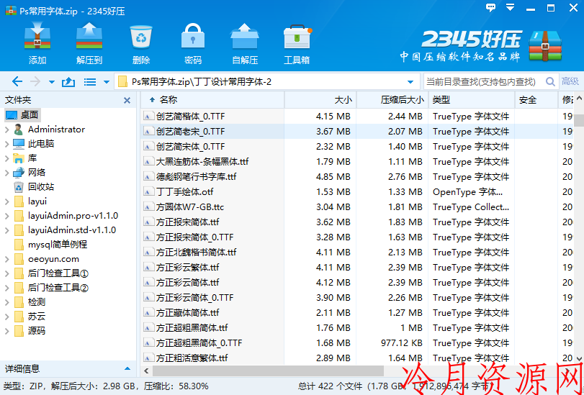
Task: Select file 方正北魏楷书简体.ttf
Action: (197, 253)
